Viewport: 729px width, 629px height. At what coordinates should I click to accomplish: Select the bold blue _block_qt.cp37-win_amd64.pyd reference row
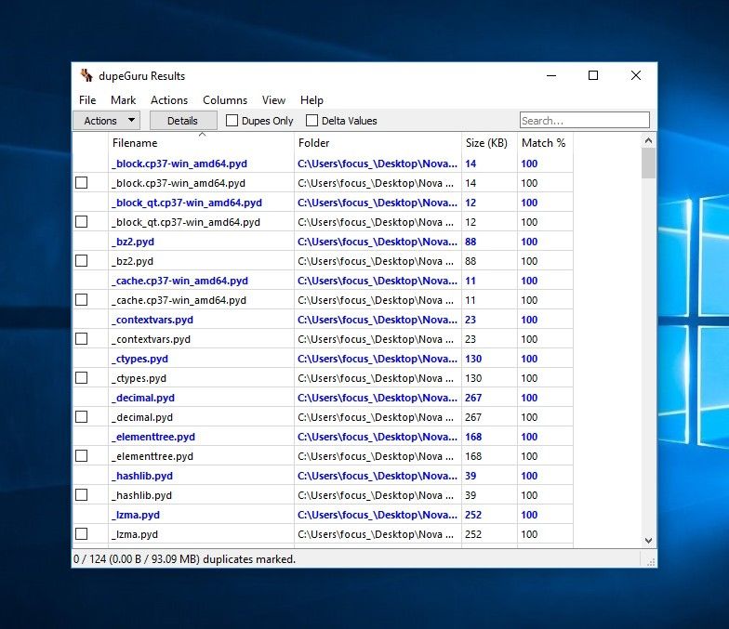tap(324, 203)
